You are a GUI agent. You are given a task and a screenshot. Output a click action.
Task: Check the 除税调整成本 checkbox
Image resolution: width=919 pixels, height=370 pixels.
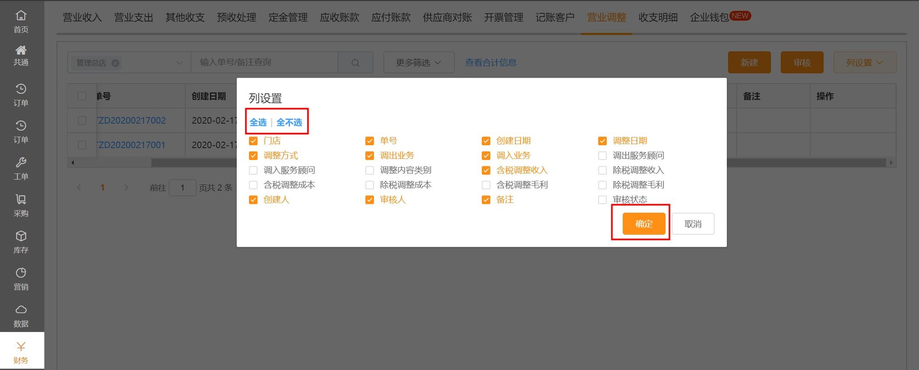pyautogui.click(x=369, y=185)
